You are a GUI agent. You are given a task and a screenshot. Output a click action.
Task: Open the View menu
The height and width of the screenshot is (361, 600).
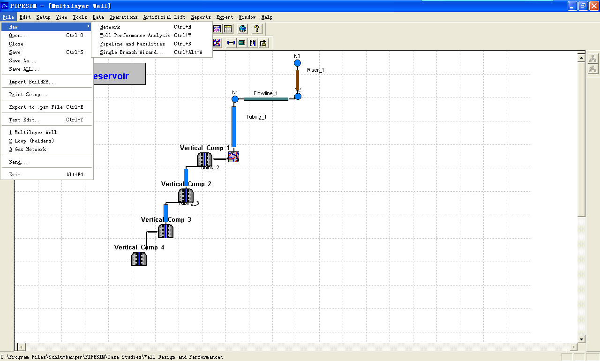[x=61, y=17]
